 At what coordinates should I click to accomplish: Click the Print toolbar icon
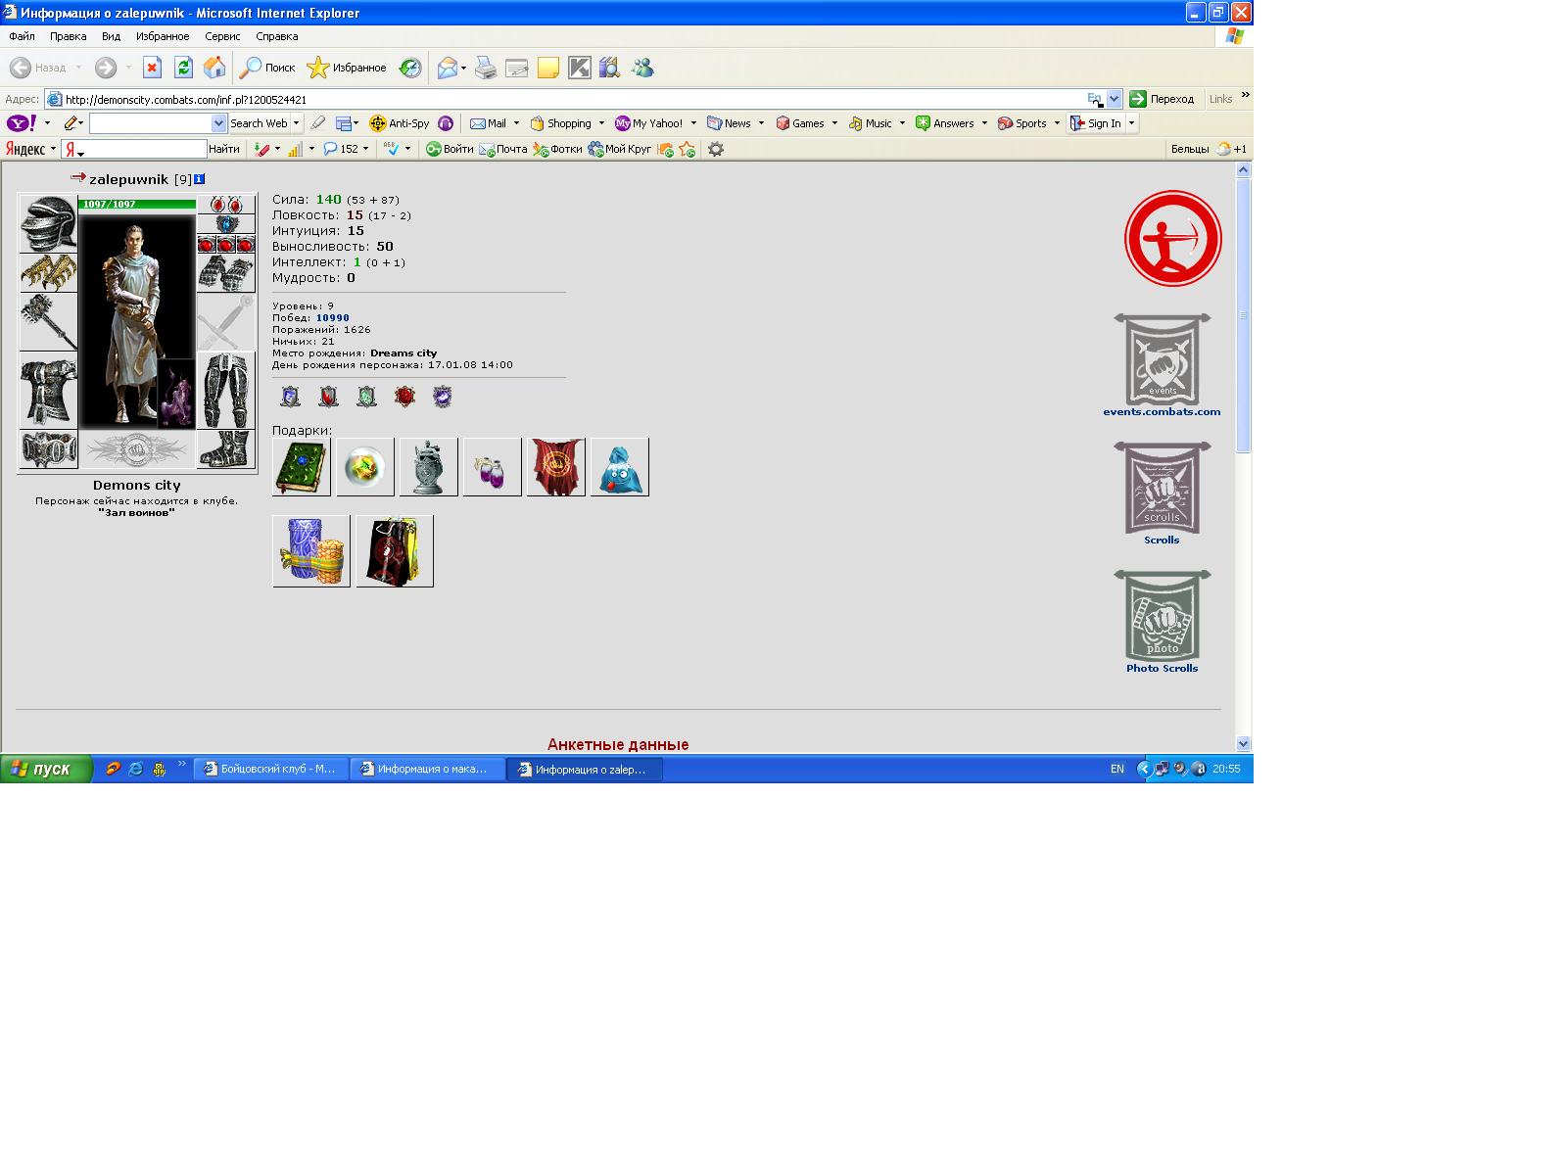[486, 68]
